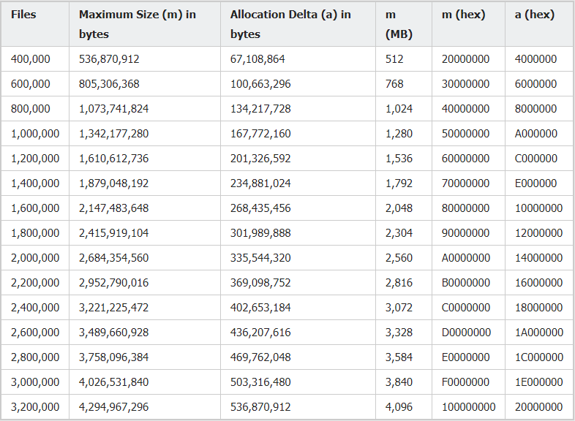Viewport: 575px width, 421px height.
Task: Click the 60000000 hex value cell
Action: tap(465, 159)
